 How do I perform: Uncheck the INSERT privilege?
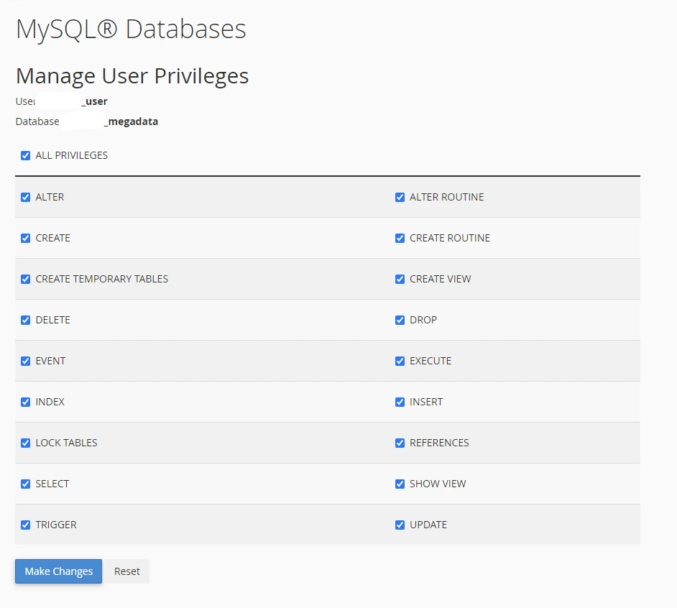[x=400, y=402]
